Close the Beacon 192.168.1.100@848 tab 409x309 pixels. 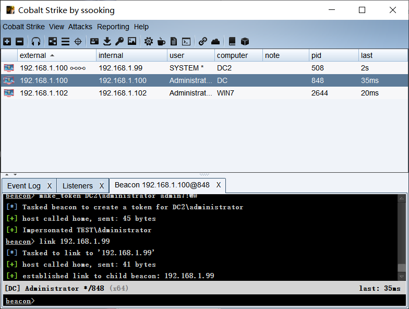click(218, 185)
